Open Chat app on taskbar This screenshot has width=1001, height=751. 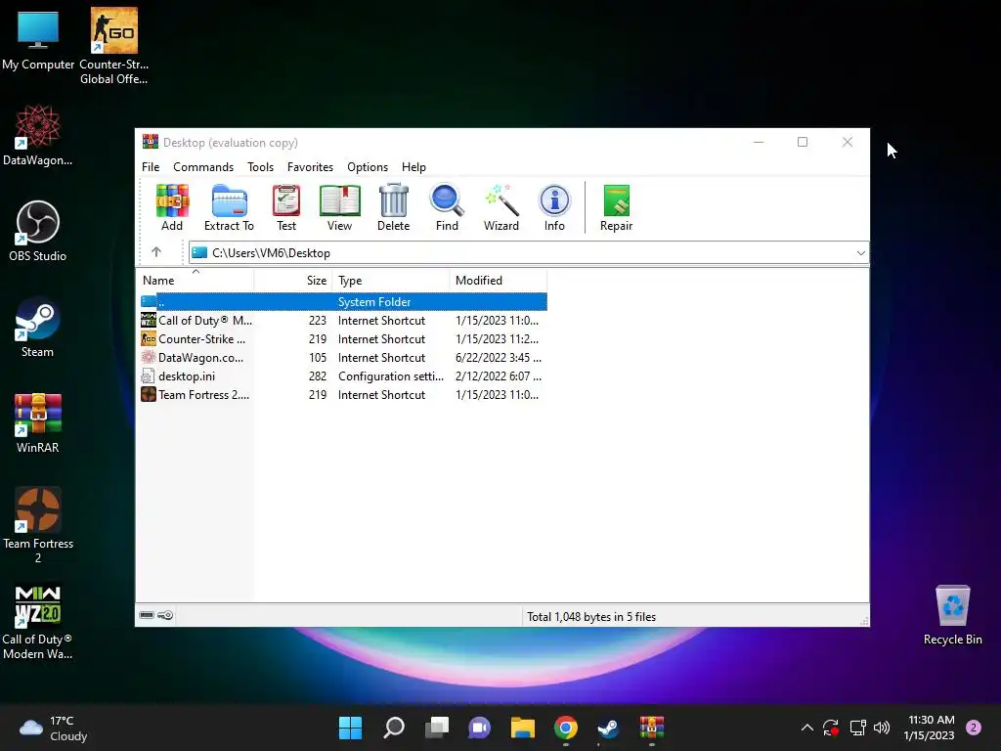(x=479, y=728)
